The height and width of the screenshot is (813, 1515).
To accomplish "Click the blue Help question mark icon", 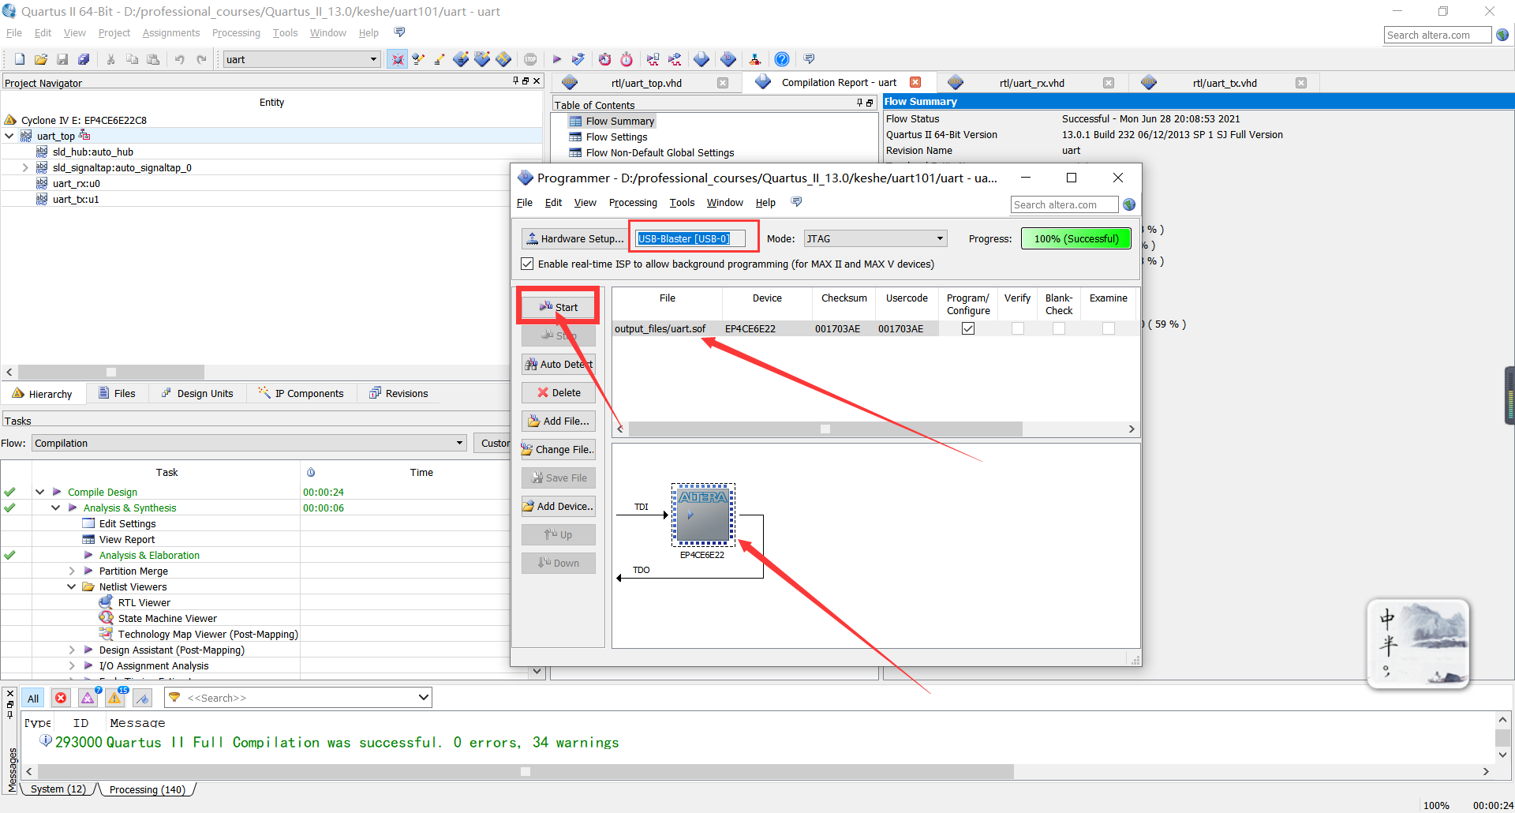I will click(x=782, y=59).
